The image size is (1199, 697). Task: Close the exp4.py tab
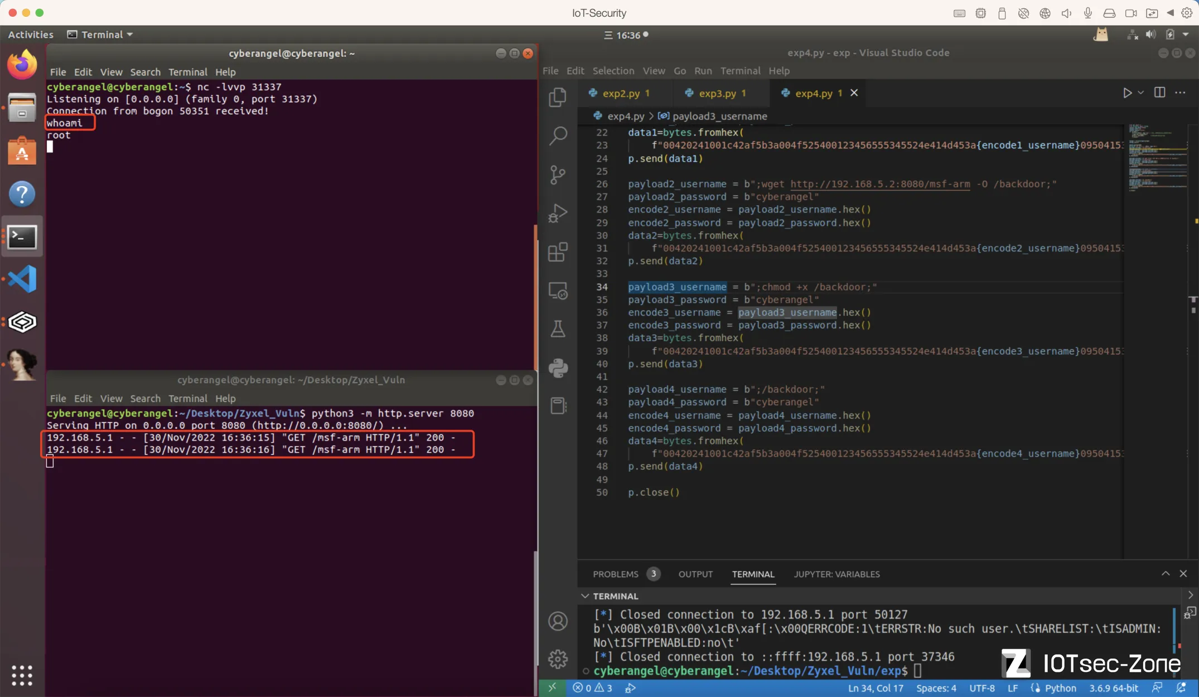[x=854, y=93]
